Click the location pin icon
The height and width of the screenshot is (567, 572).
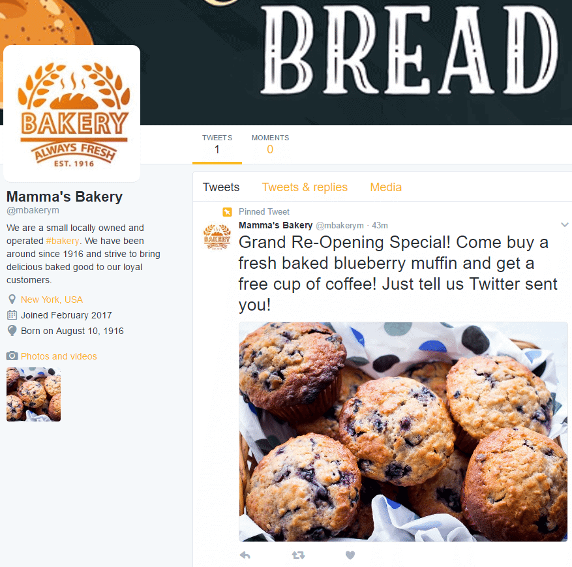pos(12,299)
